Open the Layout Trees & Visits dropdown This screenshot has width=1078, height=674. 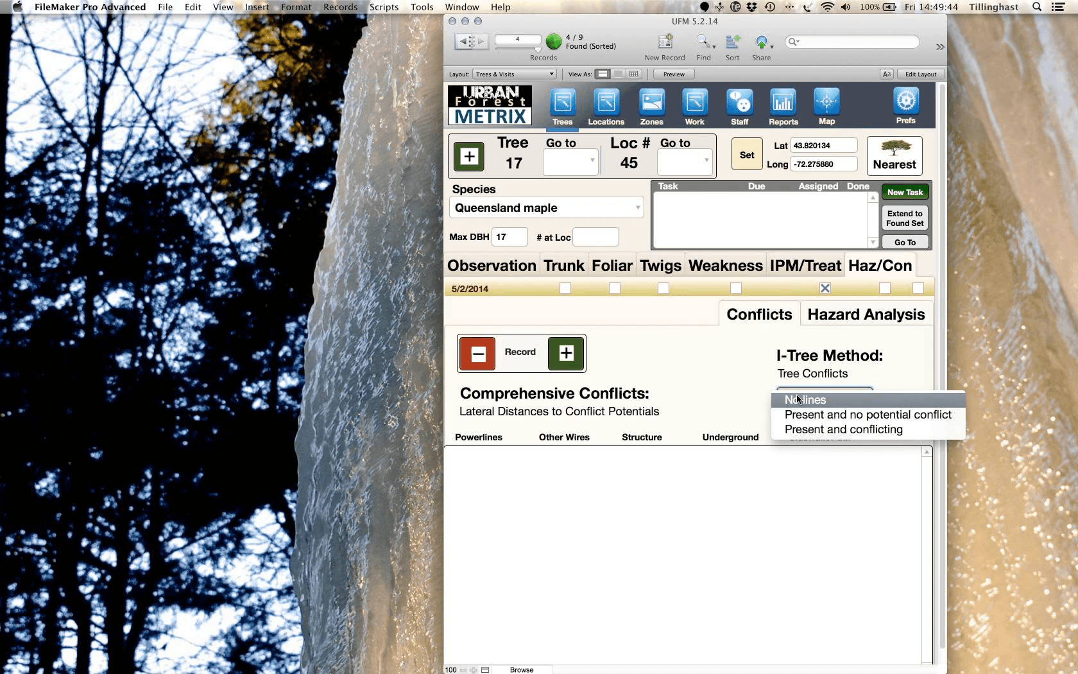(x=515, y=74)
